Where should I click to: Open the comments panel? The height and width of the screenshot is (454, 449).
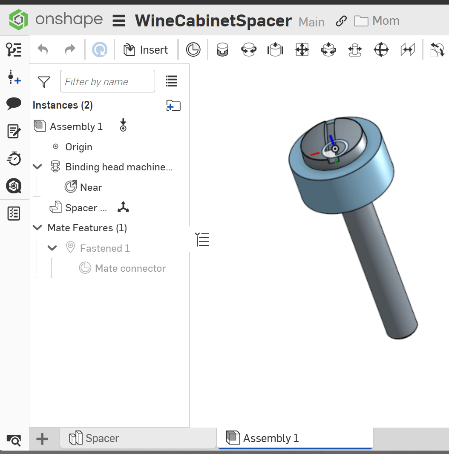(14, 103)
